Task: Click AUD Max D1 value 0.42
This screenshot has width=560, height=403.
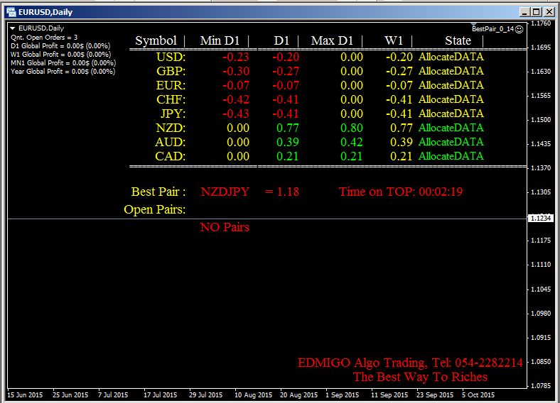Action: pos(352,142)
